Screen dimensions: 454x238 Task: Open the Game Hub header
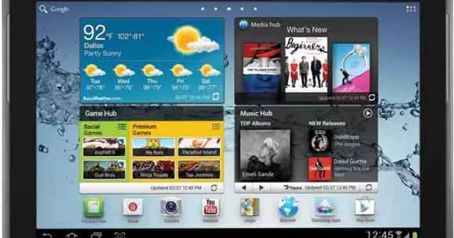(151, 114)
